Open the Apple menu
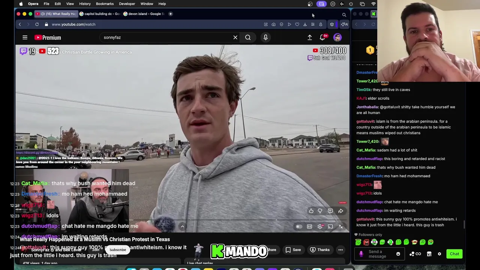 pos(21,4)
